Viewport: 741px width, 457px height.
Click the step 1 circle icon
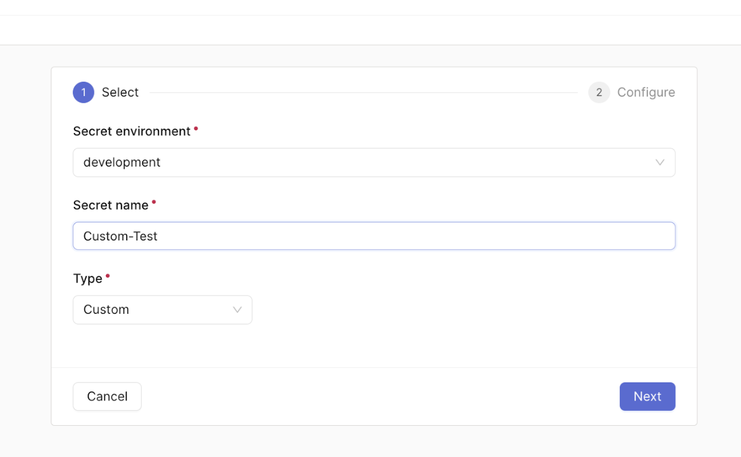84,93
